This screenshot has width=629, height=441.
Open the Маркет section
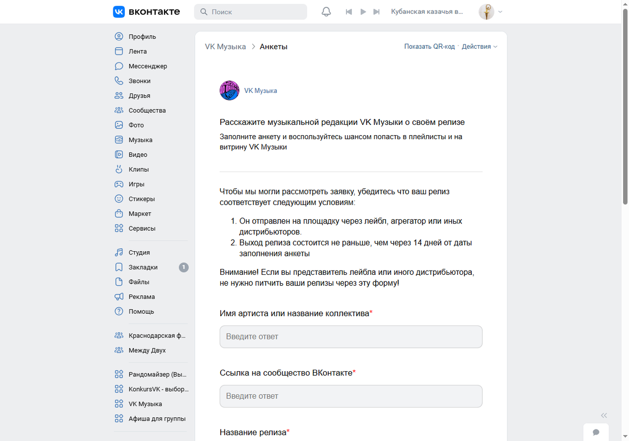[139, 213]
